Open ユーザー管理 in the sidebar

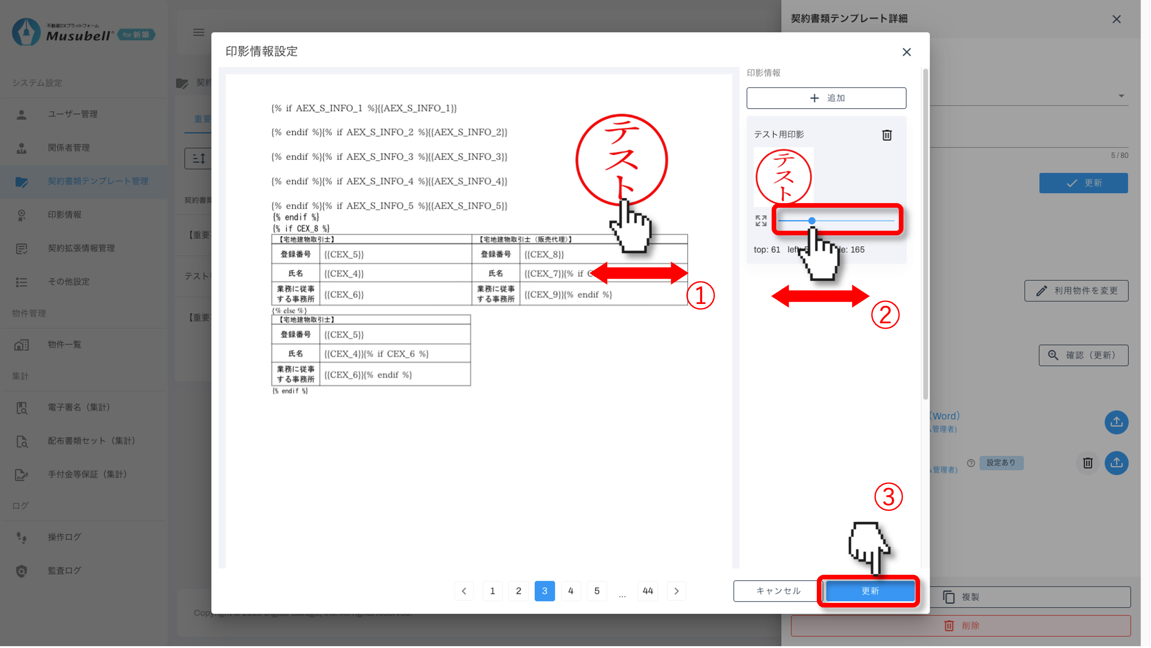[72, 114]
